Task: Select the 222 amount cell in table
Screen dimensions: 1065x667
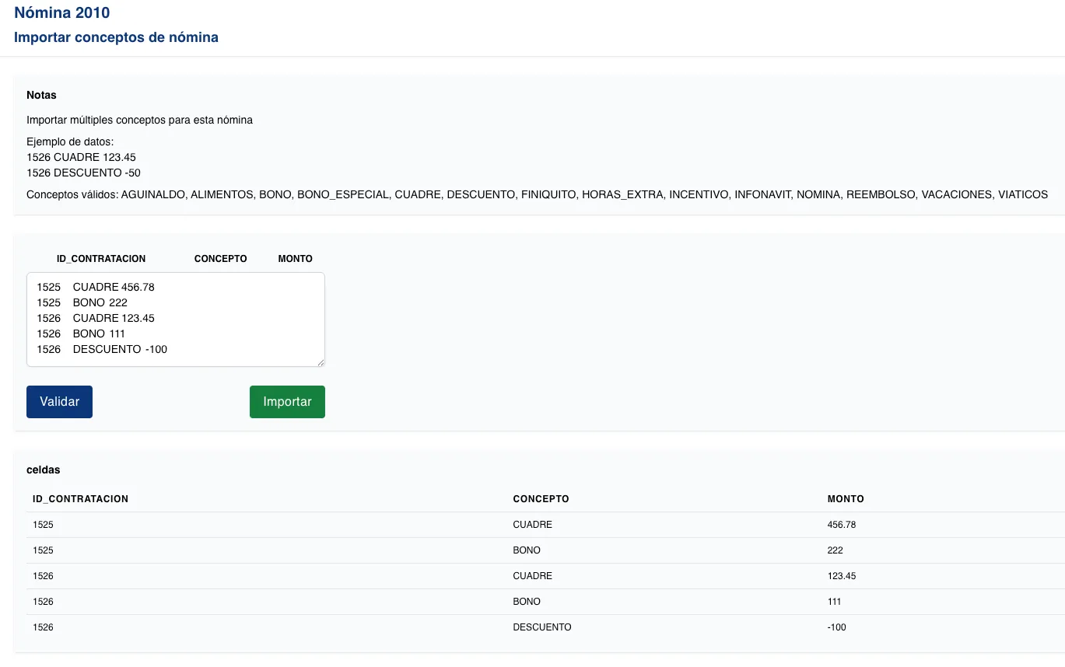Action: [x=835, y=550]
